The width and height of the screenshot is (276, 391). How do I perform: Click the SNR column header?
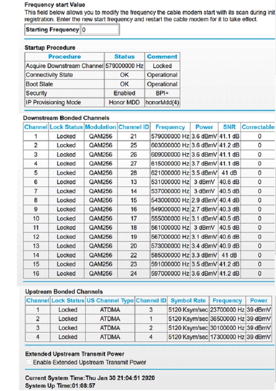pos(229,127)
